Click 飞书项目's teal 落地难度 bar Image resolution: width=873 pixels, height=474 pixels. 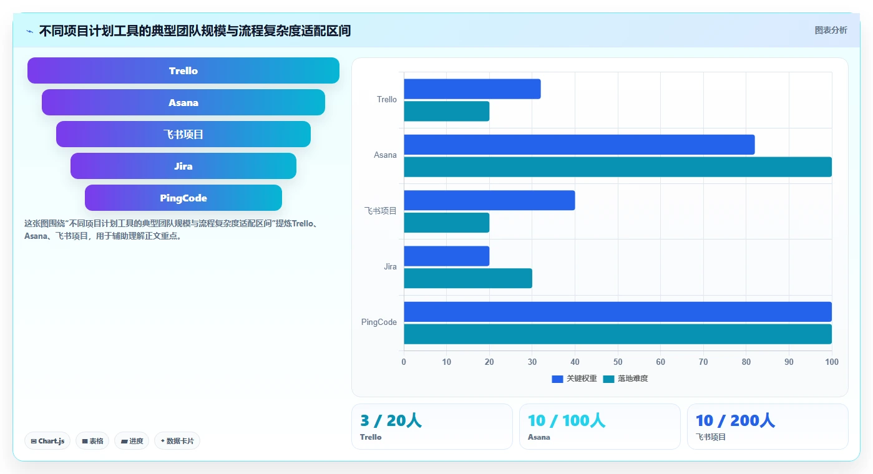click(x=447, y=223)
